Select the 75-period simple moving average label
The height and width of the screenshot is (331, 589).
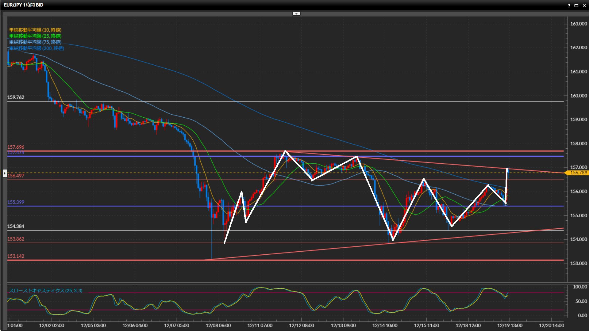pyautogui.click(x=35, y=42)
